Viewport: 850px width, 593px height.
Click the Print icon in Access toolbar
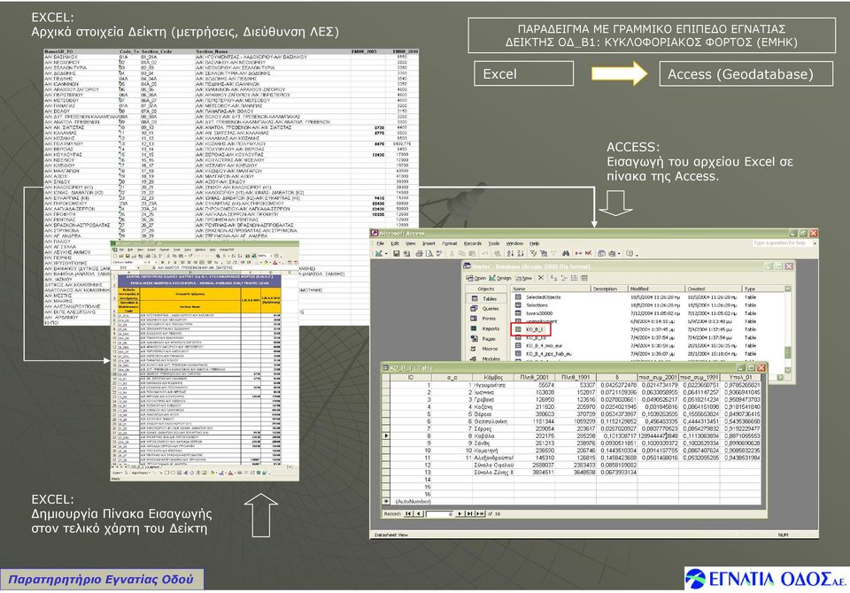pos(419,254)
